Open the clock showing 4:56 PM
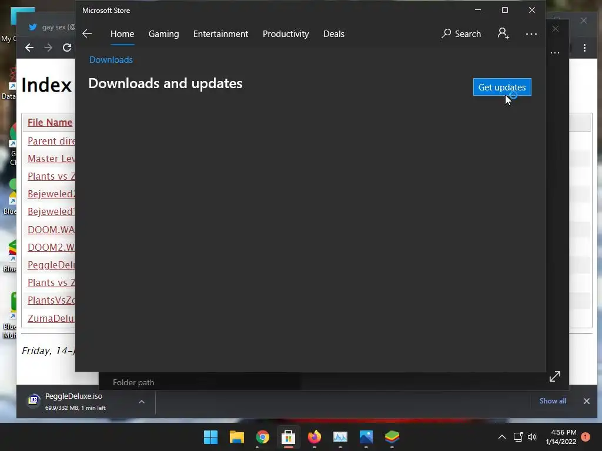 pos(561,437)
